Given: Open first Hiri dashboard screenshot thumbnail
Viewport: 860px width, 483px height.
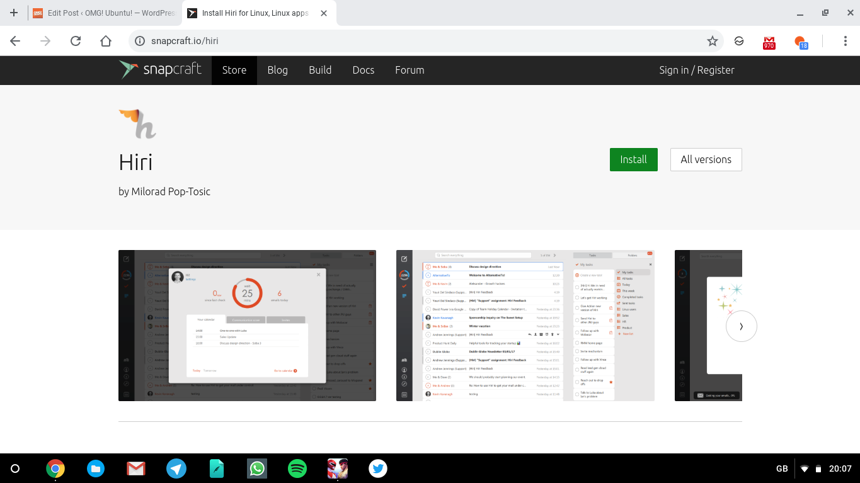Looking at the screenshot, I should pos(247,325).
